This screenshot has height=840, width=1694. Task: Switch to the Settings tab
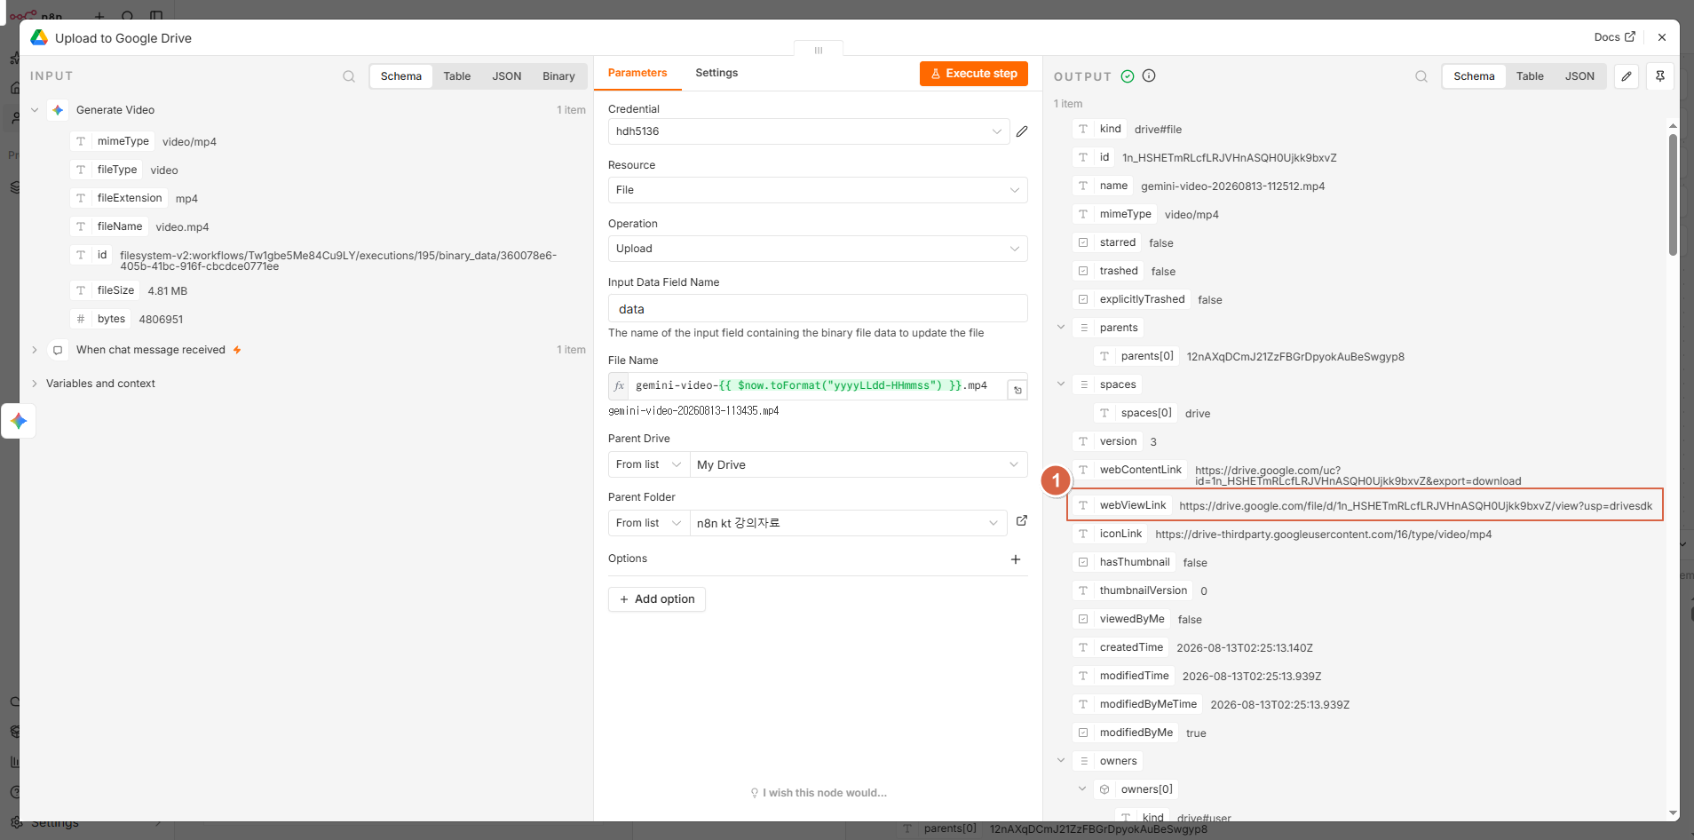716,73
